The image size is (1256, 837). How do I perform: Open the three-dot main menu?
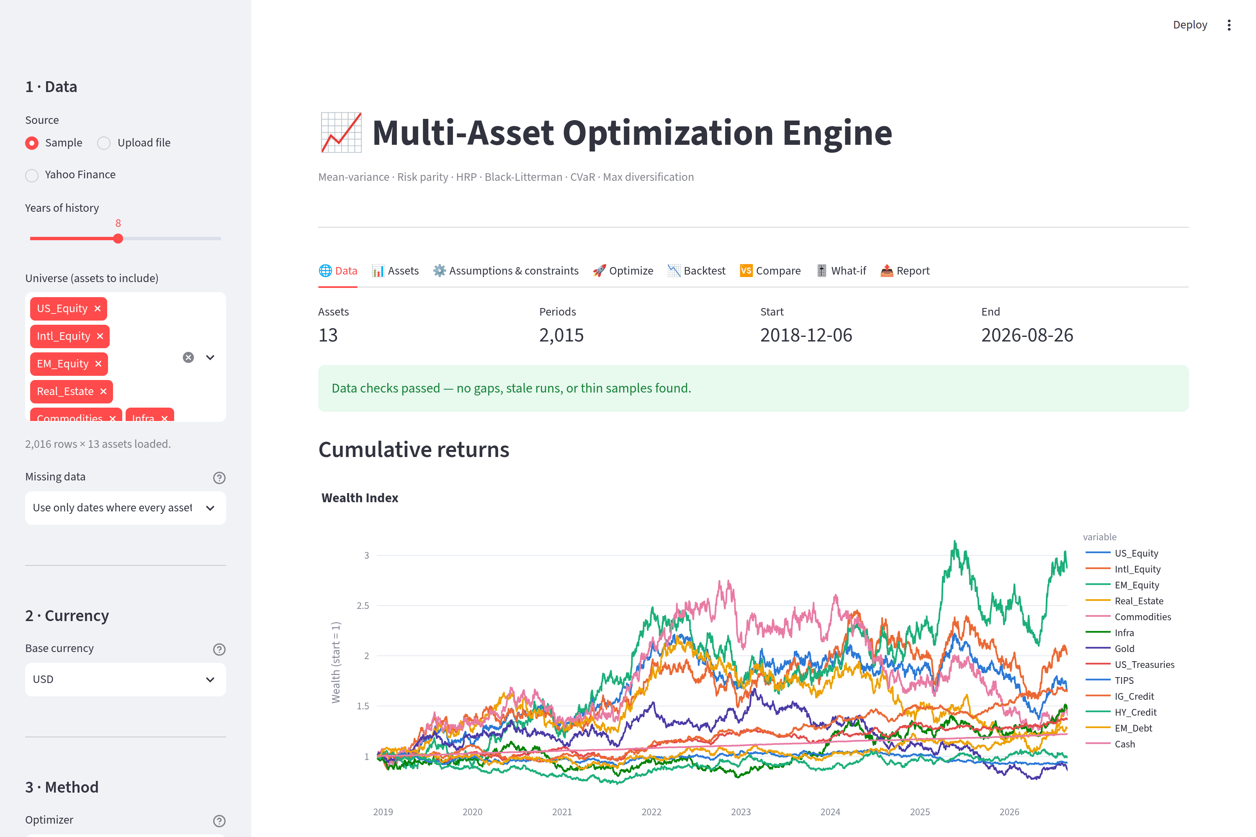(x=1229, y=25)
